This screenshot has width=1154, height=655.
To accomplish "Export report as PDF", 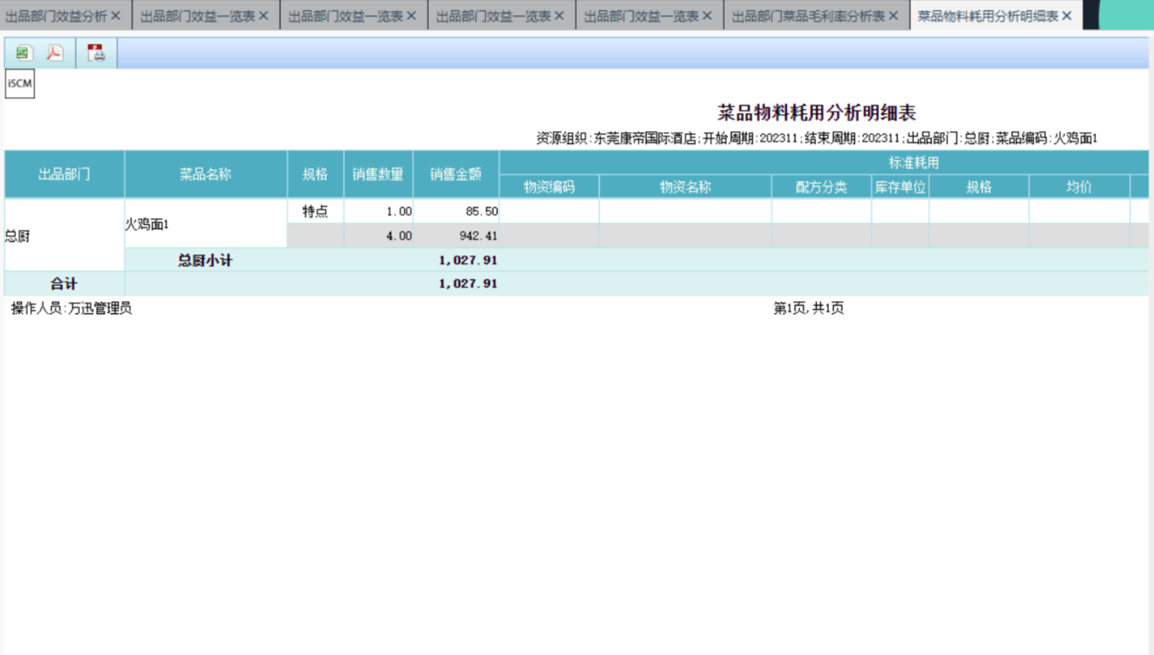I will [x=55, y=54].
